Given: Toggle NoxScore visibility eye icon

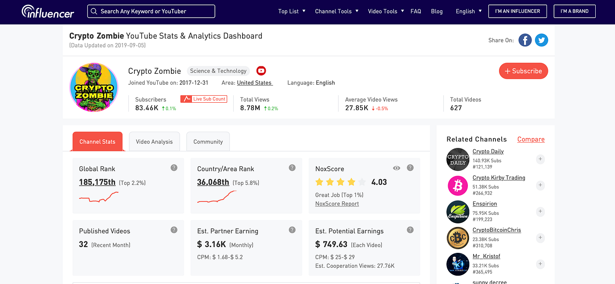Looking at the screenshot, I should (397, 168).
